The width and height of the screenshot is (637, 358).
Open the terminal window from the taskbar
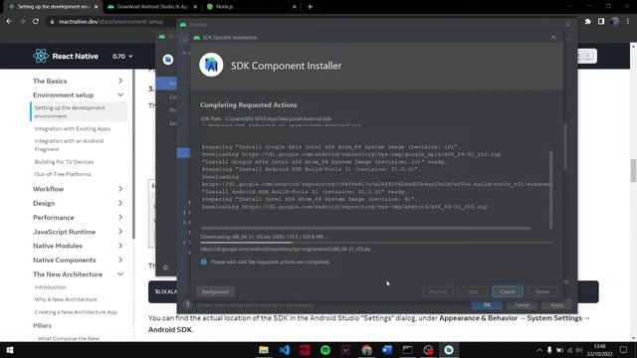(407, 350)
